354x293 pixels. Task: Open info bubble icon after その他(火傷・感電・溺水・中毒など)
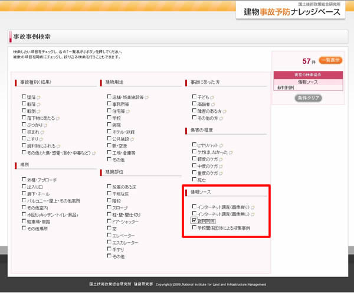(x=94, y=153)
